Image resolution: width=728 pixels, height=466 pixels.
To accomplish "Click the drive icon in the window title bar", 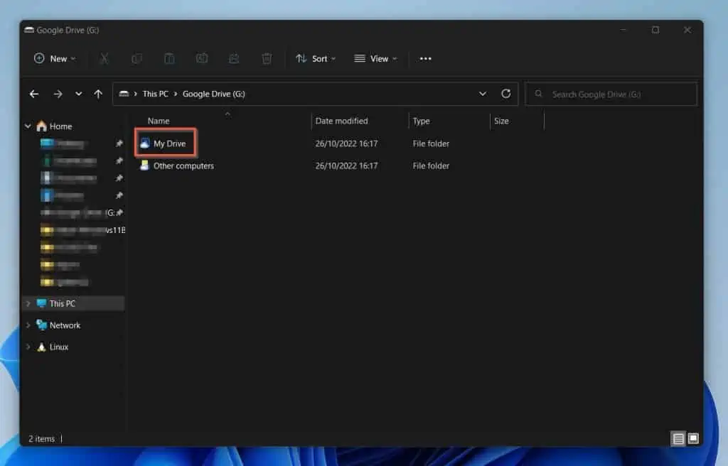I will tap(29, 30).
